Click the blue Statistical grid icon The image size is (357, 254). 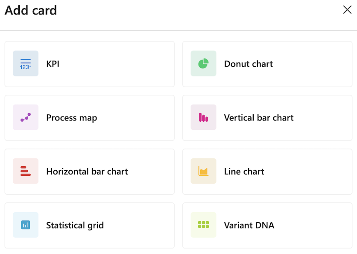coord(26,225)
